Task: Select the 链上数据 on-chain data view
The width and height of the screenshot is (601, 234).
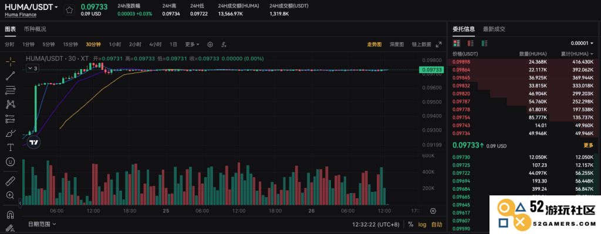Action: 421,44
